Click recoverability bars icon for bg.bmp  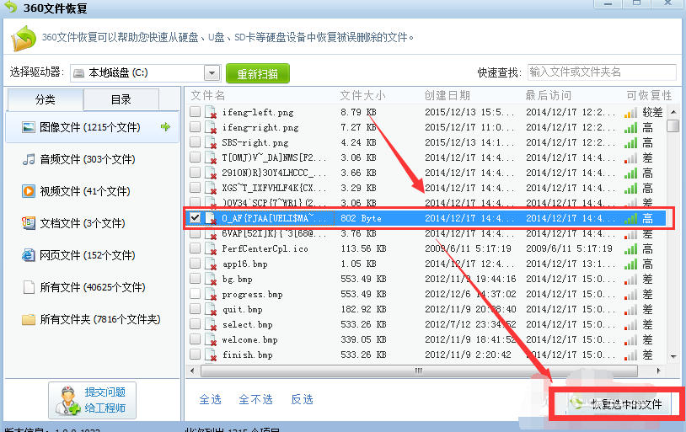(x=630, y=280)
